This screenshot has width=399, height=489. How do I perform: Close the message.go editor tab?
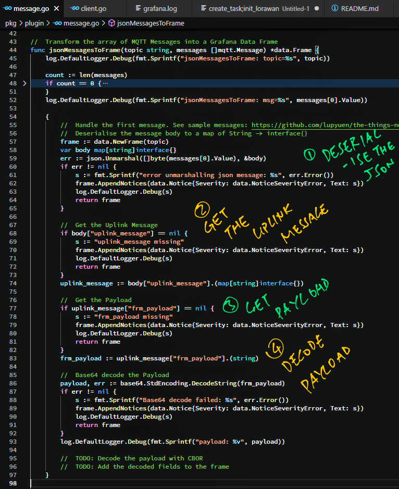pyautogui.click(x=56, y=9)
